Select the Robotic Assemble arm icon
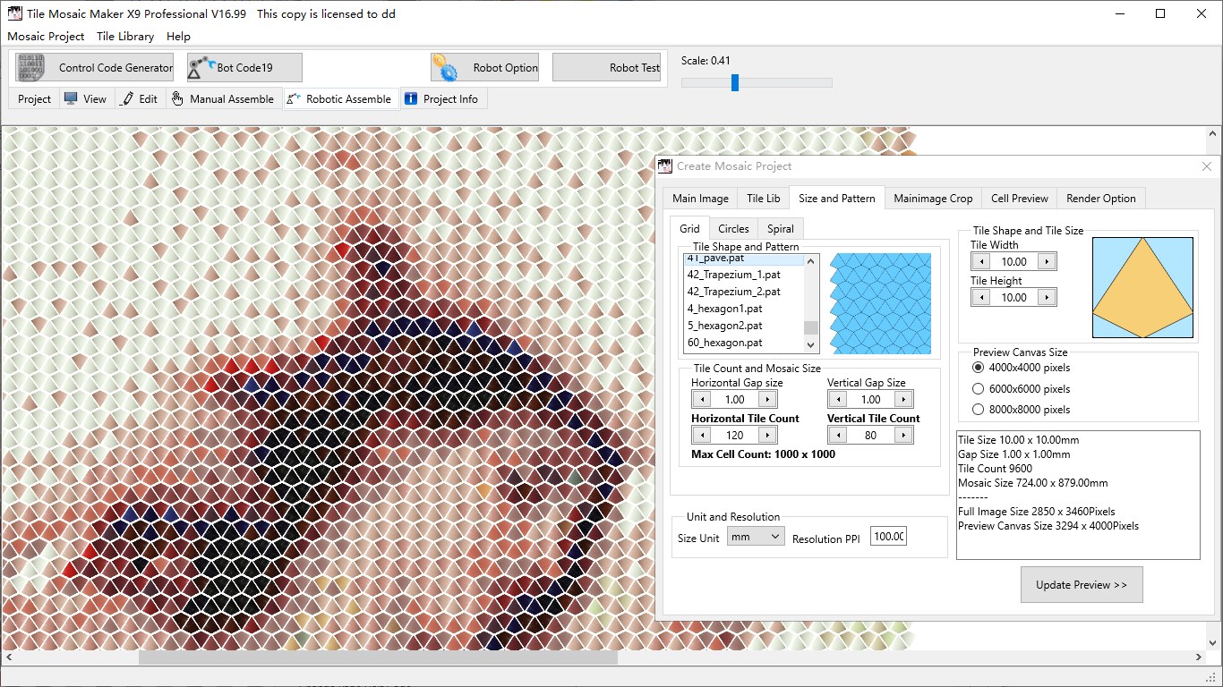The height and width of the screenshot is (687, 1223). coord(294,98)
